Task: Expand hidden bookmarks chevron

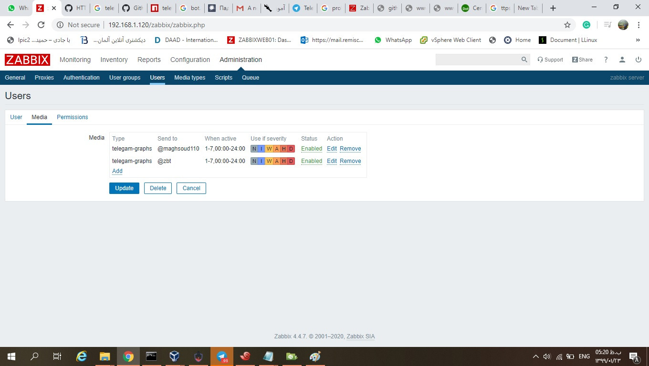Action: point(638,40)
